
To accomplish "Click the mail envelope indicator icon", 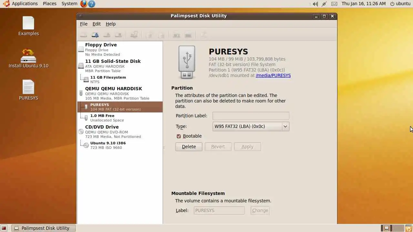I will pos(334,4).
